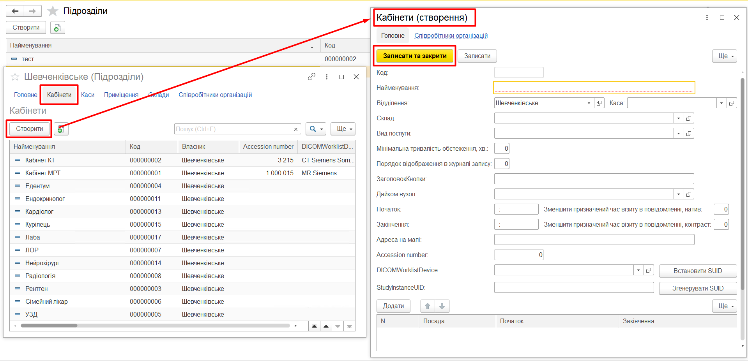Click the back navigation arrow
The image size is (748, 361).
(x=15, y=11)
